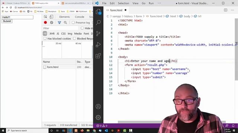Open the Run menu

(151, 3)
